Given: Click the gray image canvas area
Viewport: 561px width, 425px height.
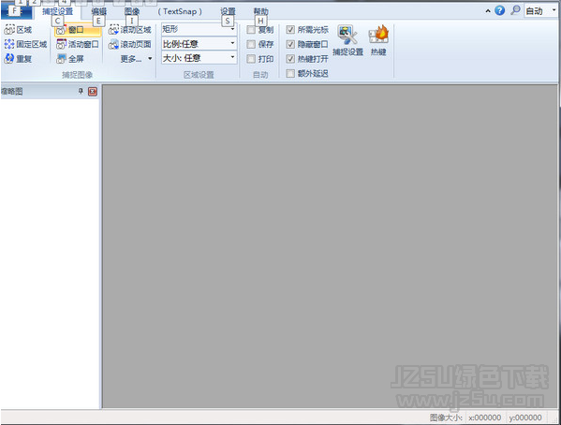Looking at the screenshot, I should [x=330, y=246].
